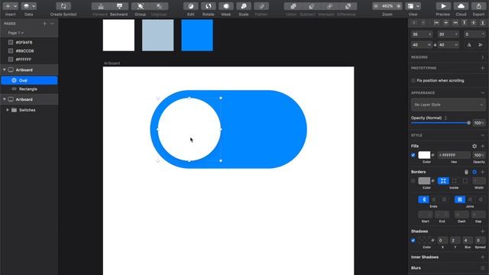Click the Opacity slider handle
The image size is (489, 275).
coord(468,123)
